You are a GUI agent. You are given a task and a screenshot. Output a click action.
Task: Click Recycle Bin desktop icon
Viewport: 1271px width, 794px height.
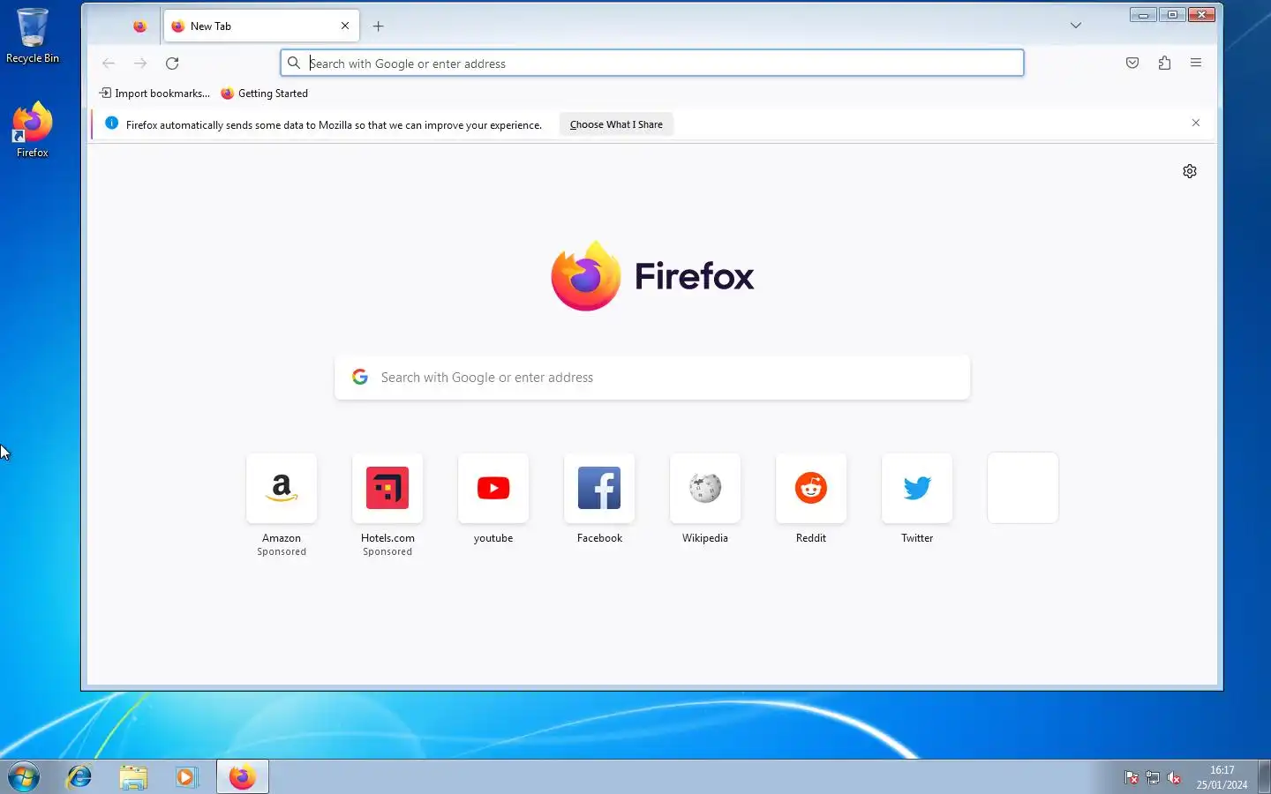pos(33,36)
